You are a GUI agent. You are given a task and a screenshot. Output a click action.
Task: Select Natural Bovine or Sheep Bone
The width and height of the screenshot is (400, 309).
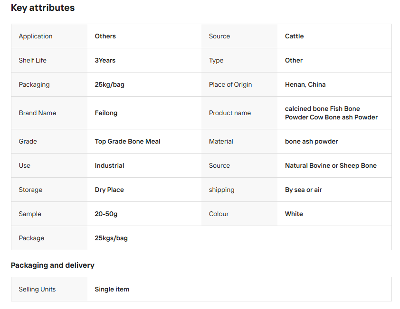(331, 166)
